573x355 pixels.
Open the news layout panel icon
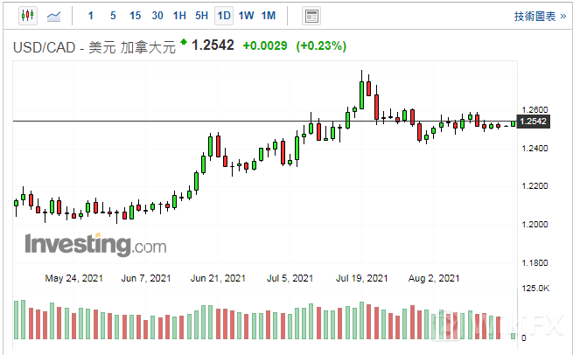[311, 16]
